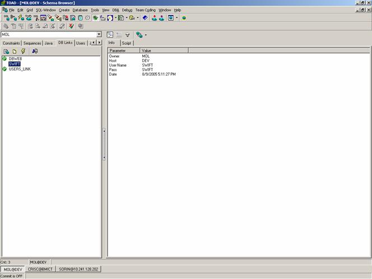The height and width of the screenshot is (279, 372).
Task: Click the green sphere icon at toolbar end
Action: [184, 18]
